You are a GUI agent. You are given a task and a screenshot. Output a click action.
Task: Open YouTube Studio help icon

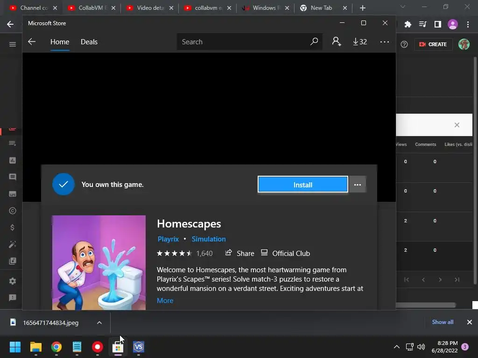click(x=404, y=44)
